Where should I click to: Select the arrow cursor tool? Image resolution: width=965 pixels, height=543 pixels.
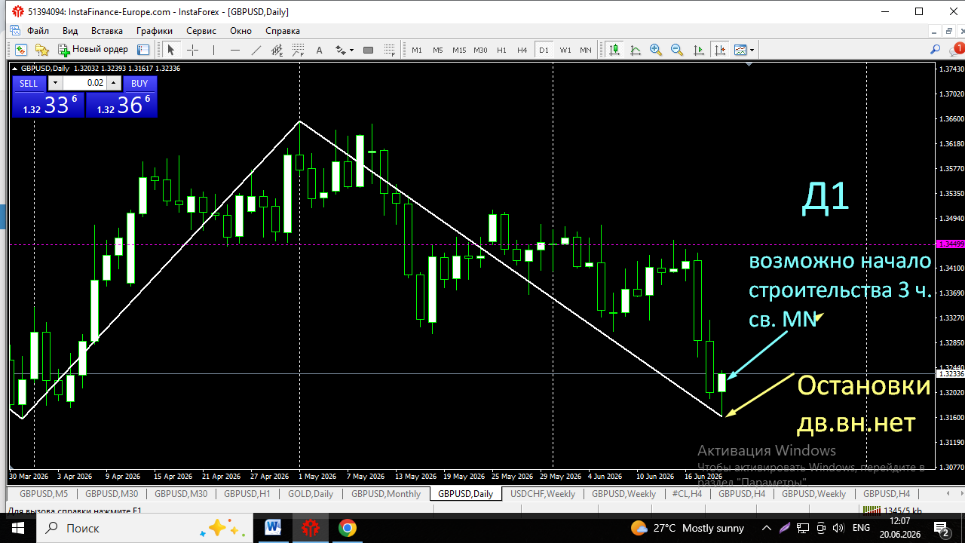click(x=171, y=50)
